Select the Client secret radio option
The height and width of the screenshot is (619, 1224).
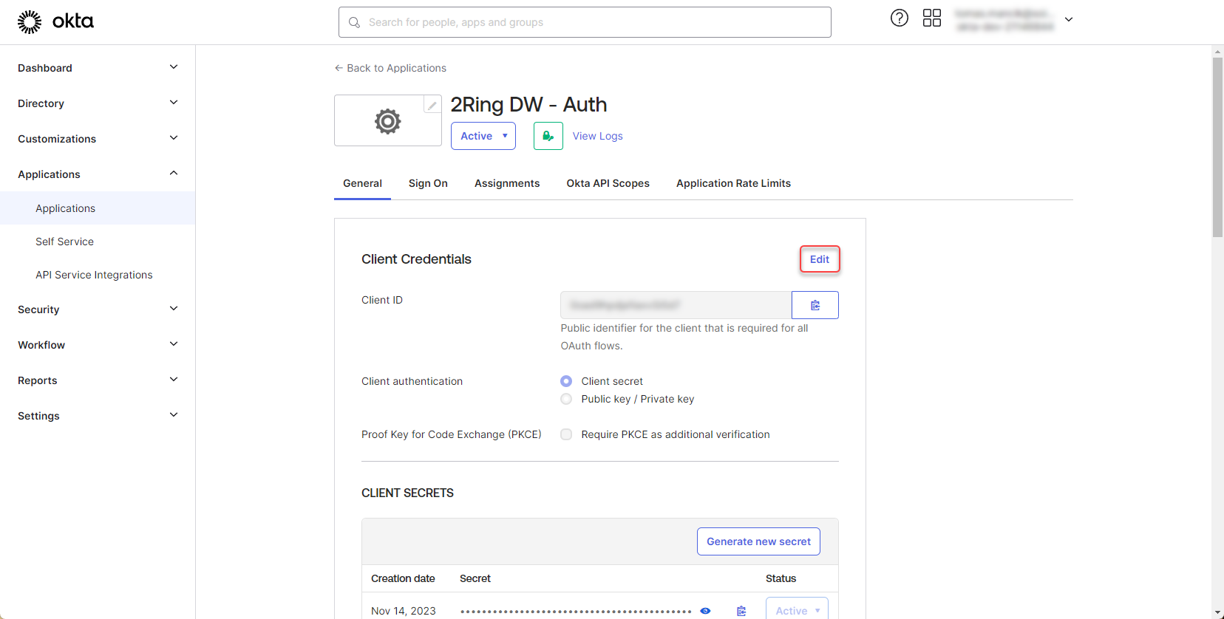point(566,381)
